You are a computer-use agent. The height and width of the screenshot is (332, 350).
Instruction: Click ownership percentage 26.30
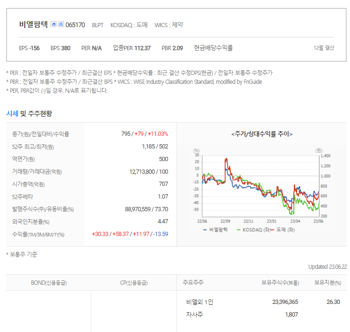[333, 302]
